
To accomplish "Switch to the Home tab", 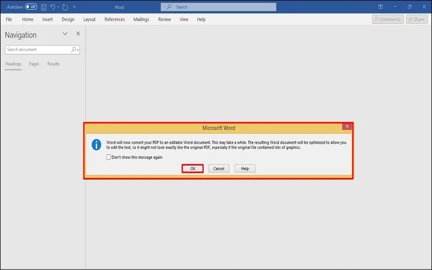I will 27,19.
